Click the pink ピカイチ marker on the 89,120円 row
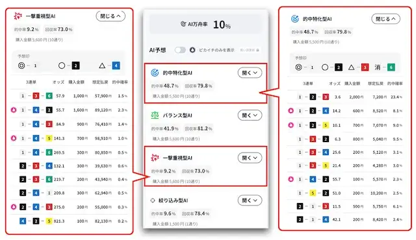 pyautogui.click(x=14, y=110)
